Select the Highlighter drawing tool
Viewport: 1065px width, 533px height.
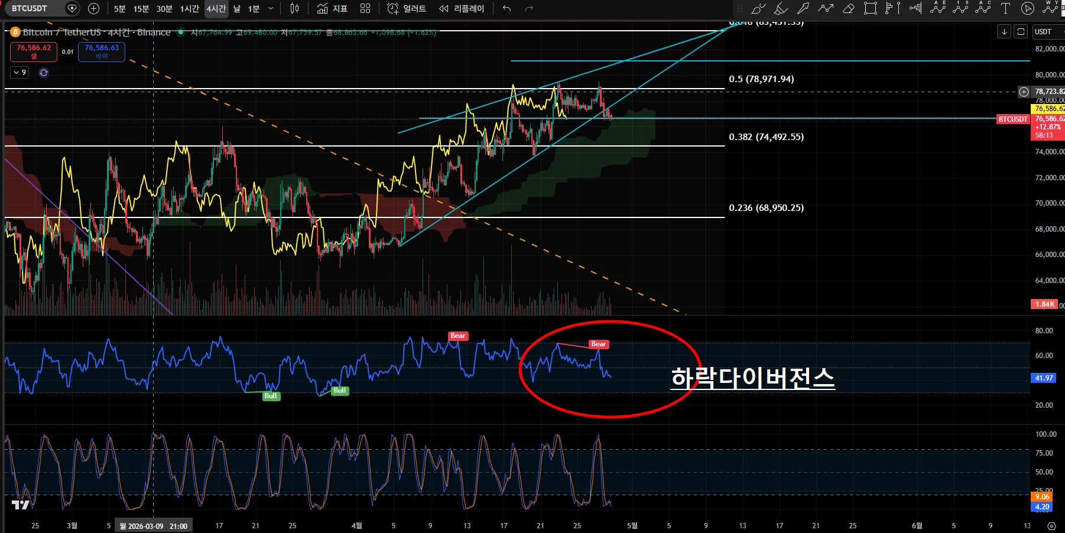[781, 8]
